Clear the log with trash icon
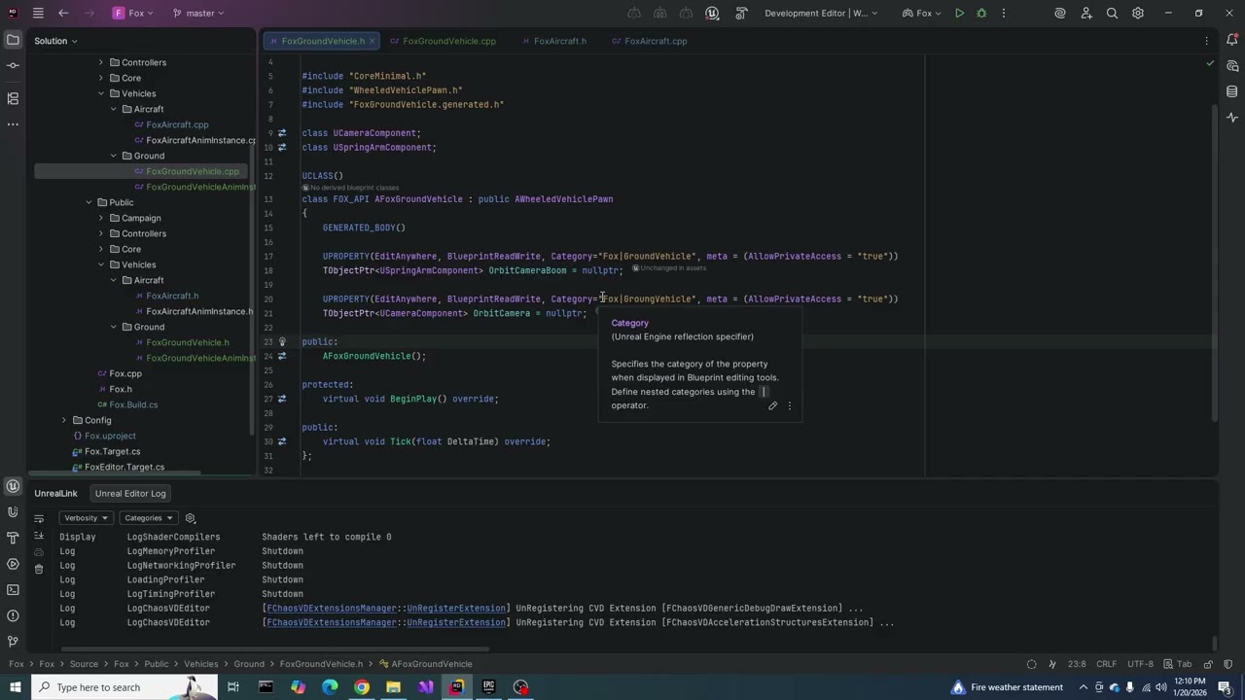The height and width of the screenshot is (700, 1245). 39,569
